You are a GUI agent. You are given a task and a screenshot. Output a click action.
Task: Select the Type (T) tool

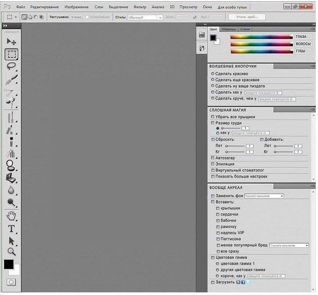(x=11, y=229)
